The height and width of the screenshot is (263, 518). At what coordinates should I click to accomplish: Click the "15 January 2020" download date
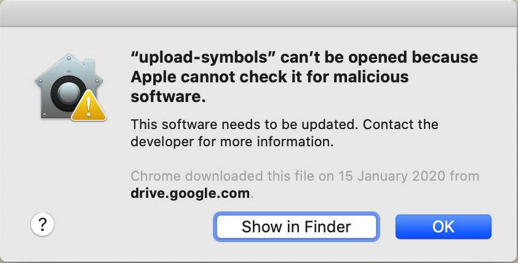coord(391,176)
